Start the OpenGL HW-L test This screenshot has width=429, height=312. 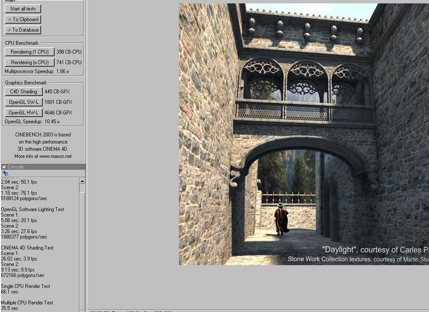[24, 112]
